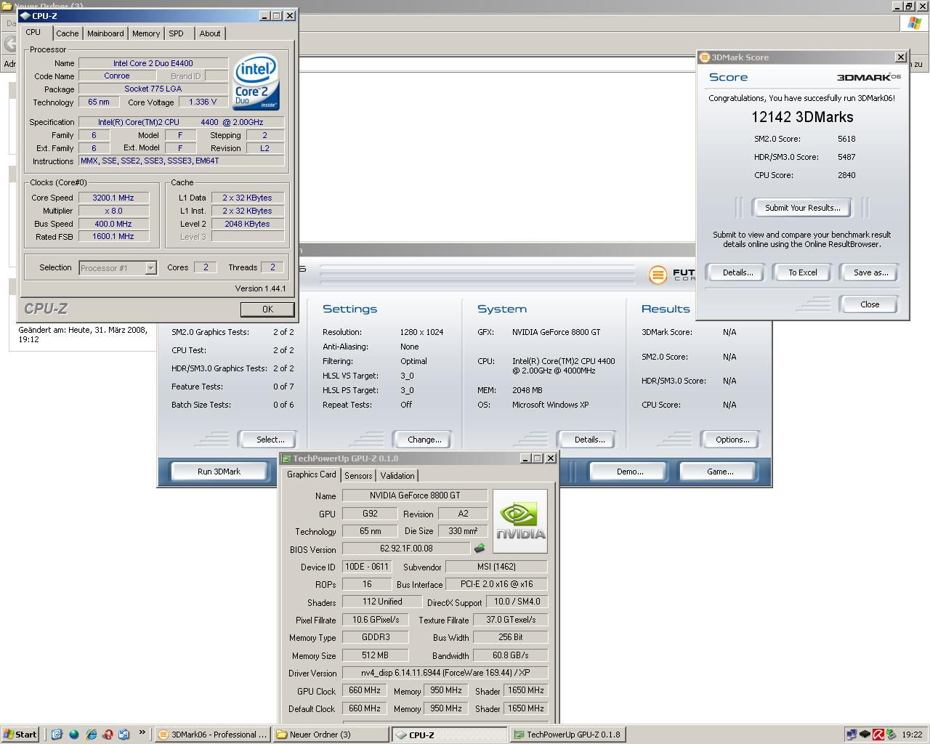Click the Futuremark logo in 3DMark06 window
The height and width of the screenshot is (744, 930).
658,275
